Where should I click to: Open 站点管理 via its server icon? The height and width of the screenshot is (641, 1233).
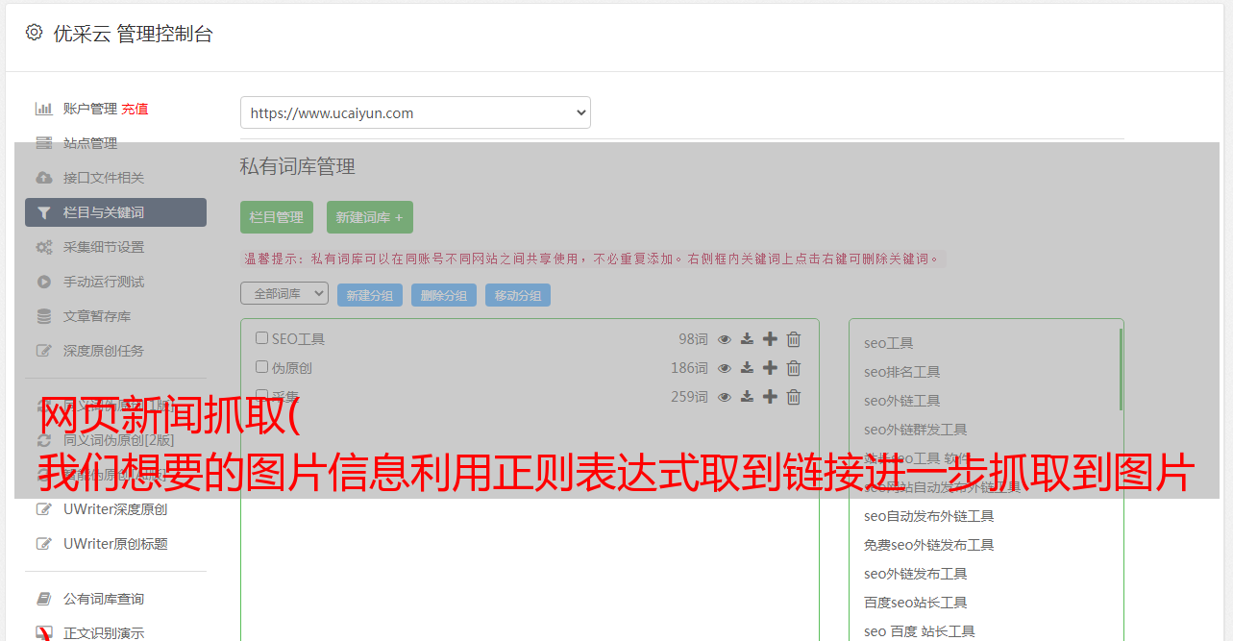point(43,143)
